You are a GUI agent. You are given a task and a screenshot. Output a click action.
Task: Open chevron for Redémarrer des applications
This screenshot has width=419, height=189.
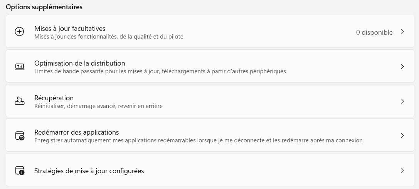click(402, 135)
